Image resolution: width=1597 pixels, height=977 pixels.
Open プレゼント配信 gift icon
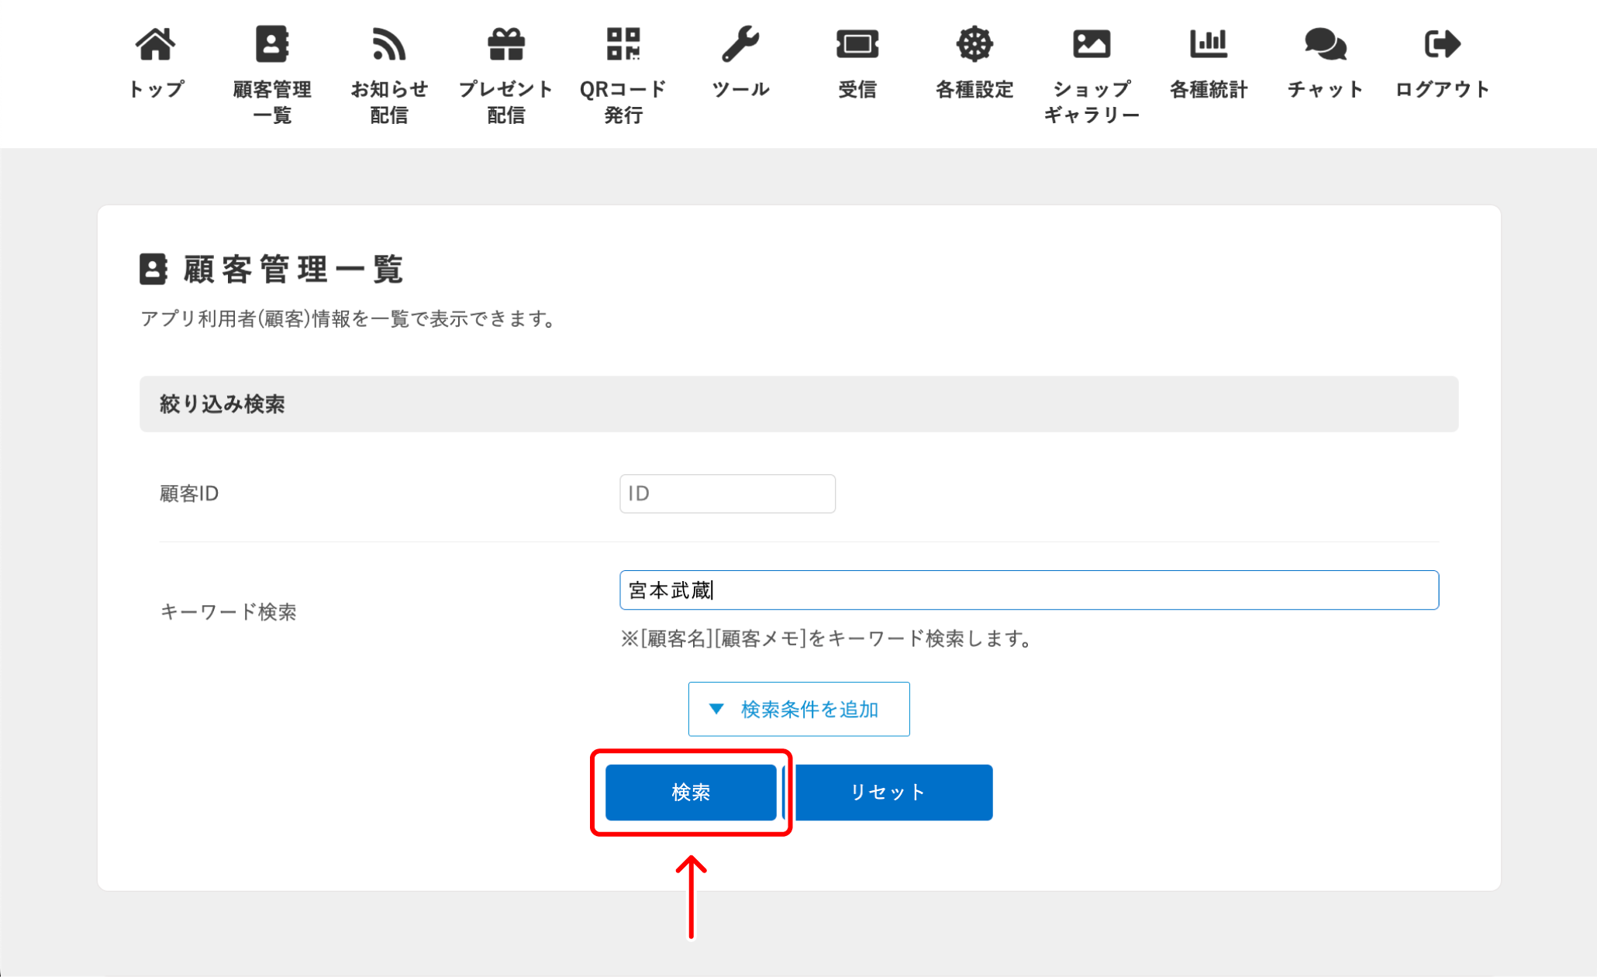click(x=505, y=44)
